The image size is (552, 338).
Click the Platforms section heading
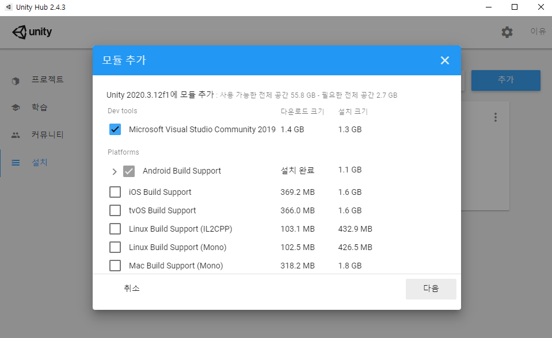pyautogui.click(x=123, y=152)
